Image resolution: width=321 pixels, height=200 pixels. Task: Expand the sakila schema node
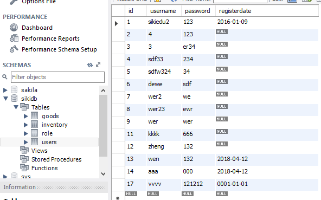click(5, 90)
